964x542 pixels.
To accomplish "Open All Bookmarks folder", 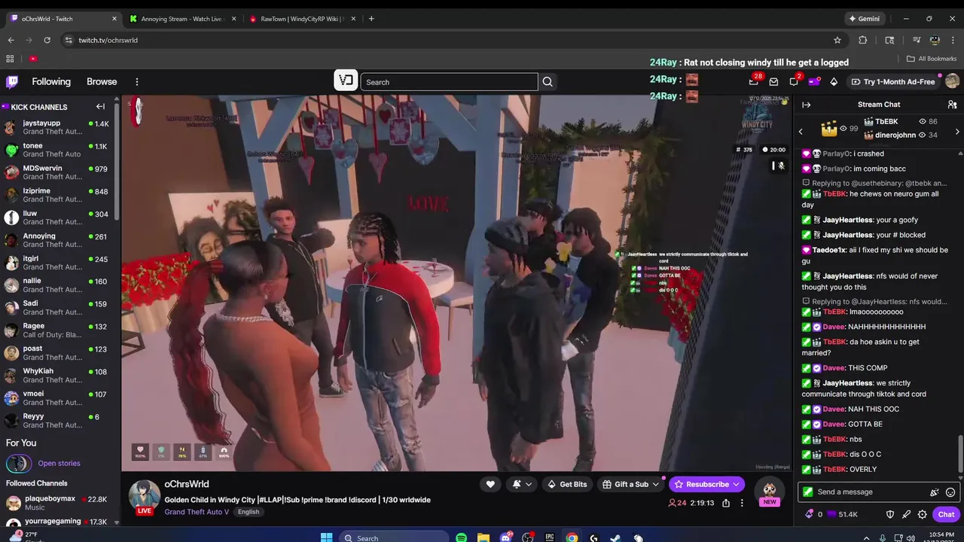I will [932, 59].
